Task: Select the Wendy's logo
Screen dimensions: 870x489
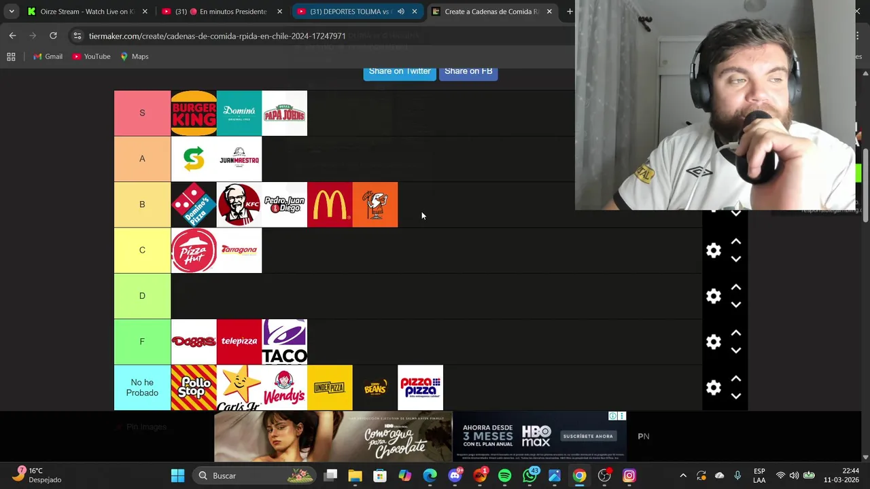Action: [284, 387]
